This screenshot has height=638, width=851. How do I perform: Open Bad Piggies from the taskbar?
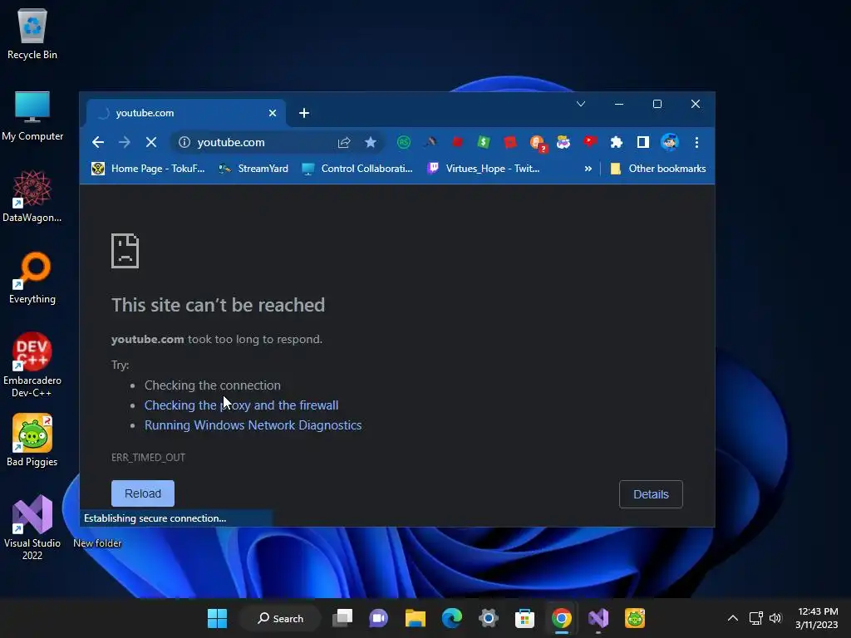[x=634, y=618]
